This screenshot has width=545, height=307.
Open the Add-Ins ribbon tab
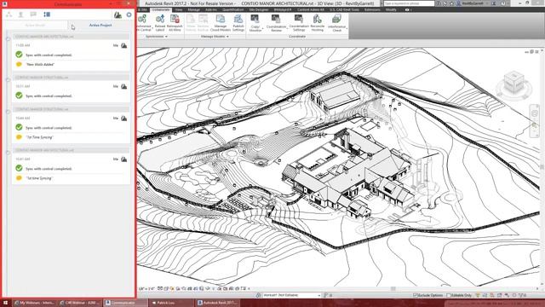(211, 9)
